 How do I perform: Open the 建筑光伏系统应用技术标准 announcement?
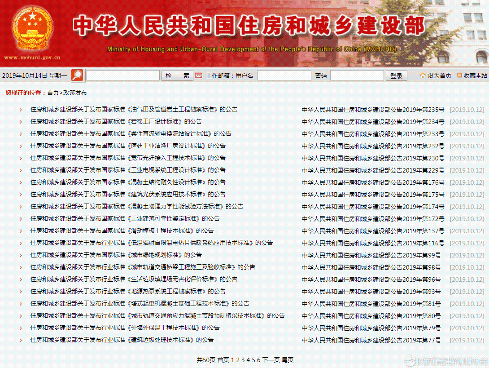pos(127,194)
